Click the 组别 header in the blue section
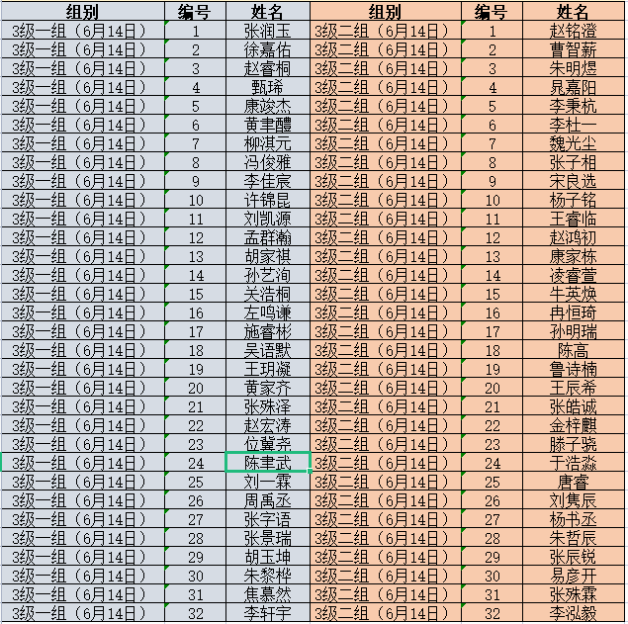The image size is (628, 624). pyautogui.click(x=82, y=12)
